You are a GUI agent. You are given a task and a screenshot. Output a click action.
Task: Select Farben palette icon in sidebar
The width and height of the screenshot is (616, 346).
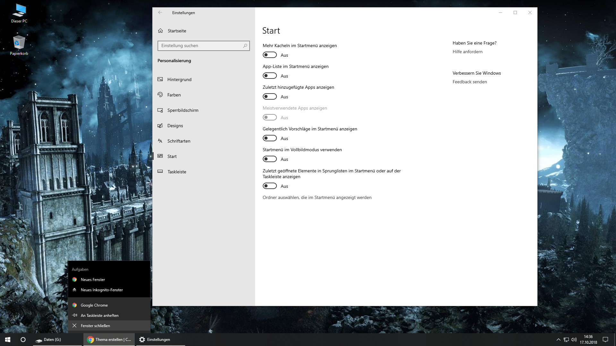click(160, 95)
